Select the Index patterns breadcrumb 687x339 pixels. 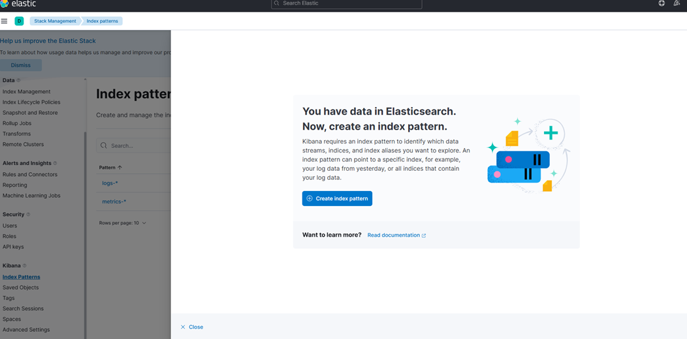(x=103, y=21)
